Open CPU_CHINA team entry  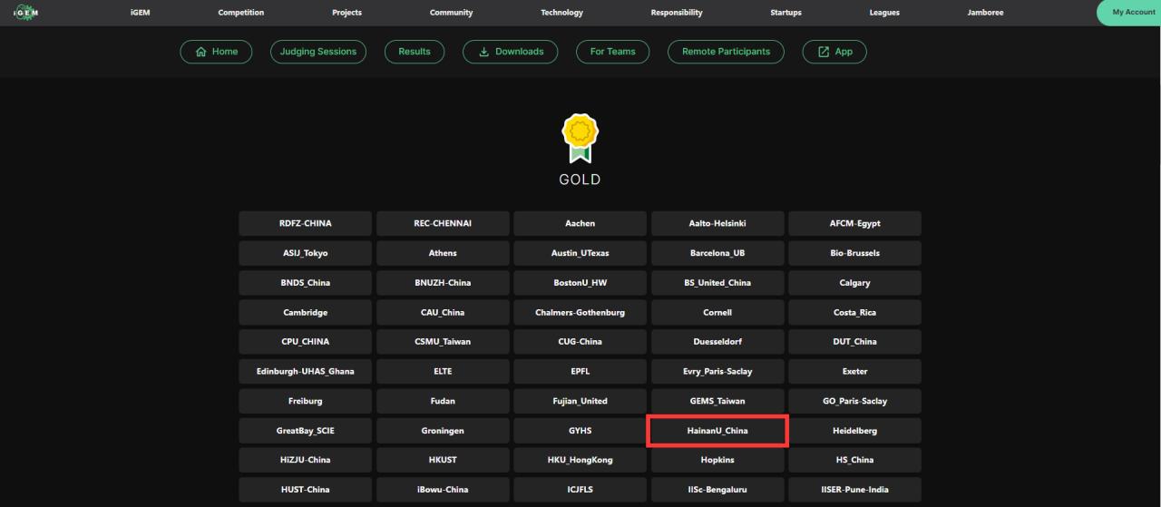coord(306,342)
